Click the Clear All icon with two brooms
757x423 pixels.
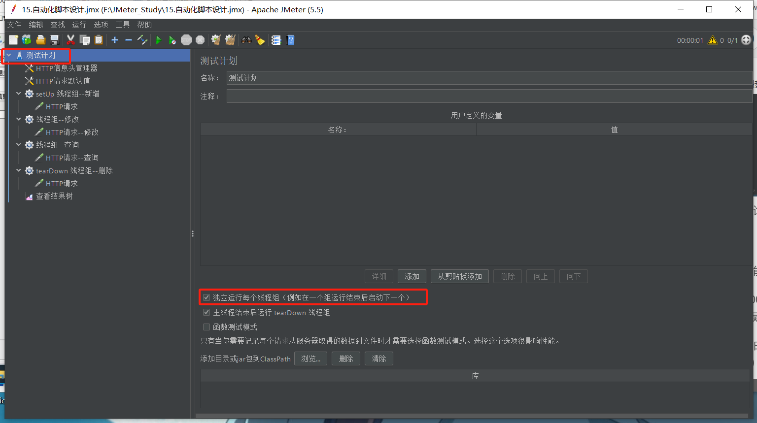(x=230, y=40)
